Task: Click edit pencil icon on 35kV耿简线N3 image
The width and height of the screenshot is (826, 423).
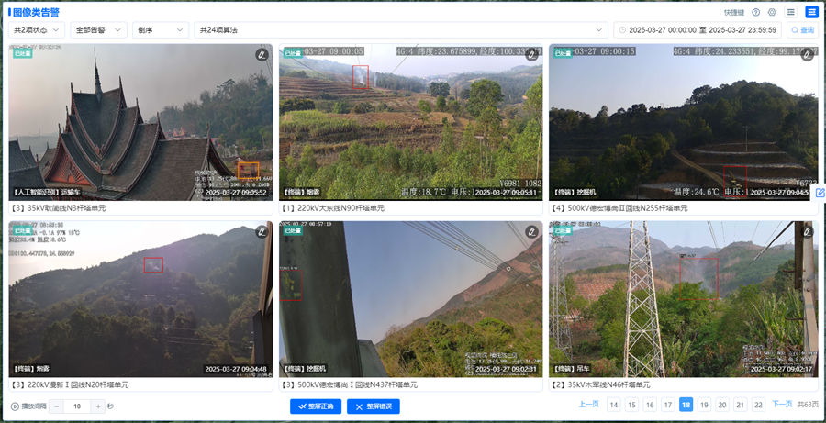Action: (262, 54)
